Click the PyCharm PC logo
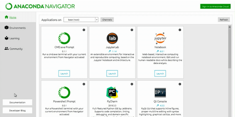This screenshot has width=235, height=117. 112,93
